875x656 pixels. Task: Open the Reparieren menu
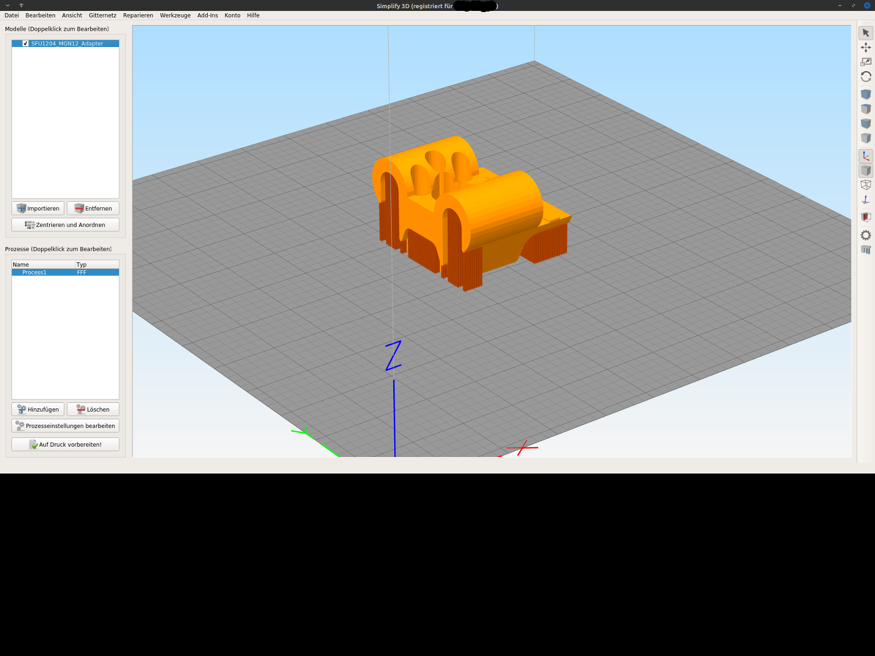pos(138,15)
